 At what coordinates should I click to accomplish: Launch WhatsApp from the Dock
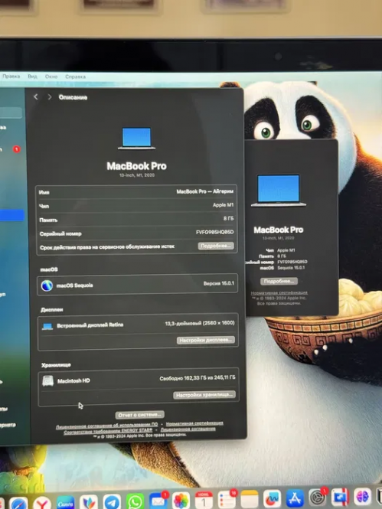(x=135, y=502)
